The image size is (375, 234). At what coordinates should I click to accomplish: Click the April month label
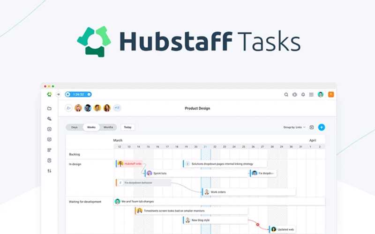click(x=313, y=140)
